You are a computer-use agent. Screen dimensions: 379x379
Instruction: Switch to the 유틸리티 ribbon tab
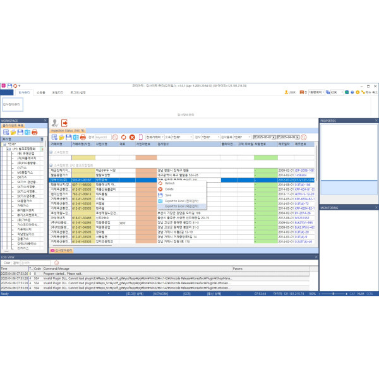[57, 92]
